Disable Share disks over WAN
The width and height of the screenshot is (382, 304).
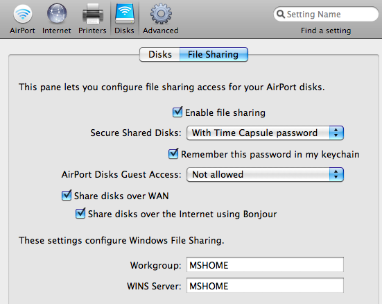(x=67, y=196)
